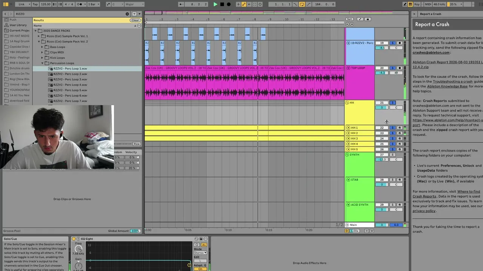Click the Set locator button

point(349,19)
